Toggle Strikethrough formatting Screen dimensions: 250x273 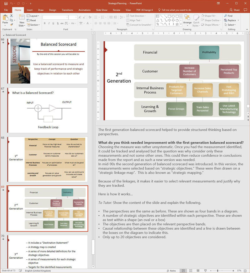62,23
